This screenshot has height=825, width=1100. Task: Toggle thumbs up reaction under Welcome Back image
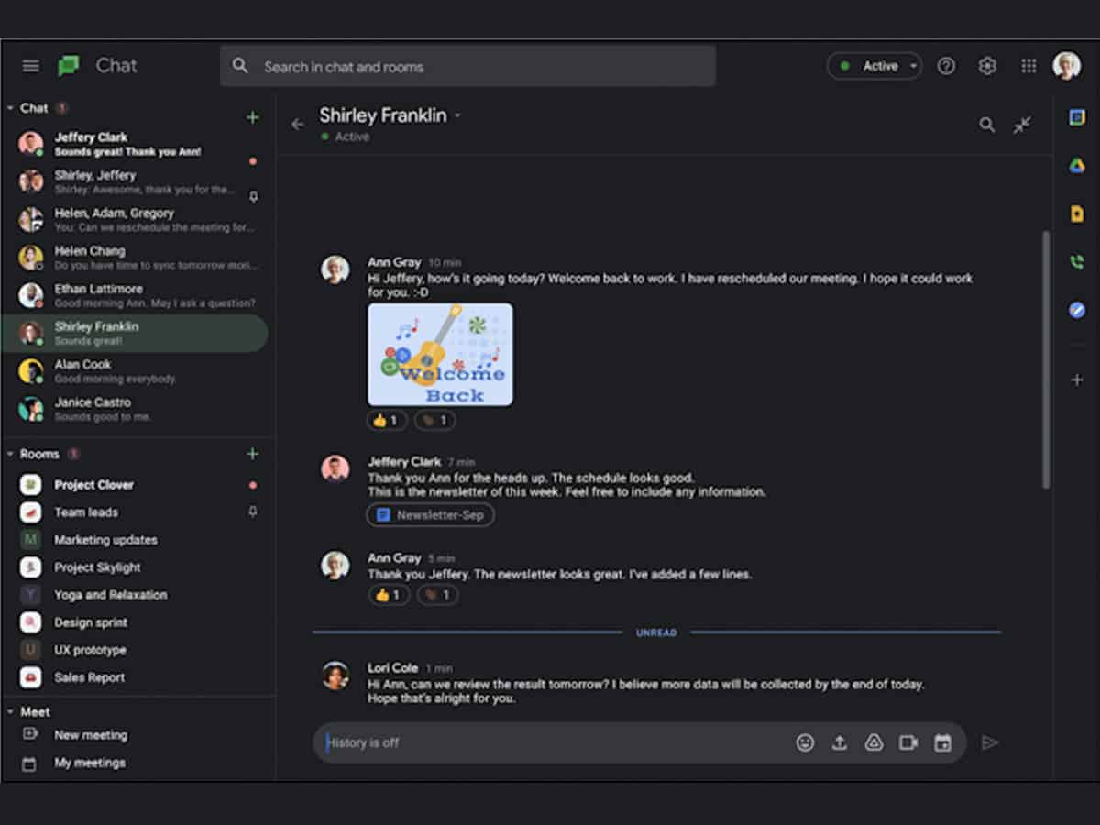click(x=388, y=420)
